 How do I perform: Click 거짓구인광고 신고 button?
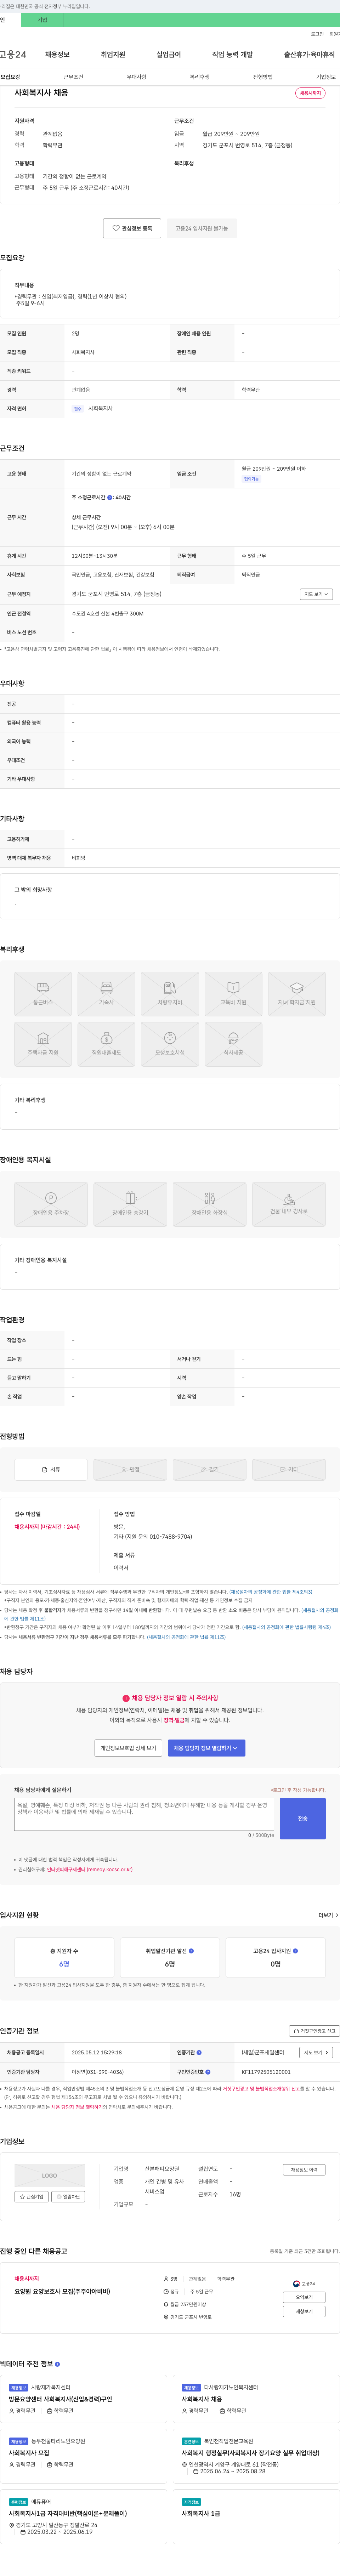(x=314, y=2031)
